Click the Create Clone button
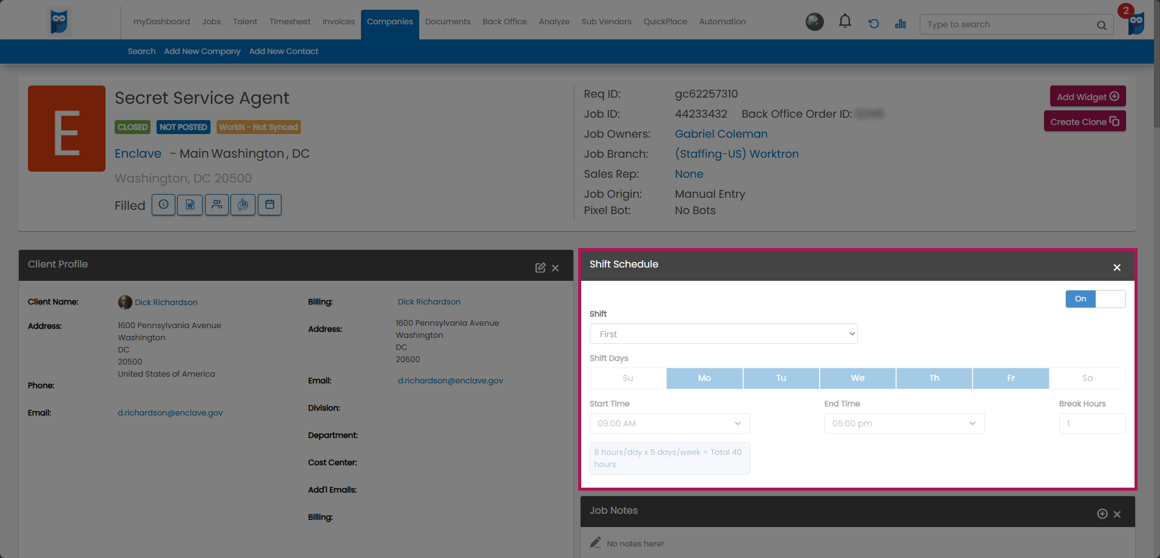Viewport: 1160px width, 558px height. pos(1085,121)
